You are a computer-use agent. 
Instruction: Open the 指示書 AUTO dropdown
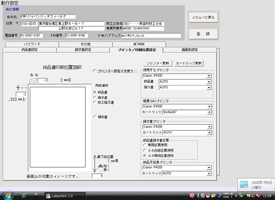pos(209,87)
